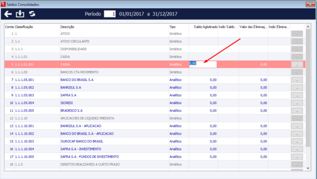Screen dimensions: 317x179
Task: Click the Valor das Eliminaç... column header
Action: (x=254, y=27)
